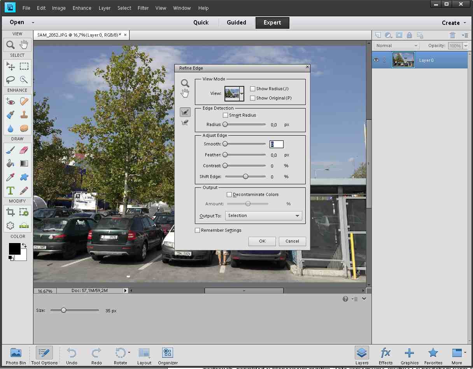Viewport: 473px width, 369px height.
Task: Click the Hand tool inside Refine Edge dialog
Action: [185, 93]
